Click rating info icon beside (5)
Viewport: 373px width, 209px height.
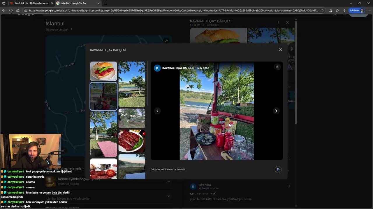(x=202, y=25)
